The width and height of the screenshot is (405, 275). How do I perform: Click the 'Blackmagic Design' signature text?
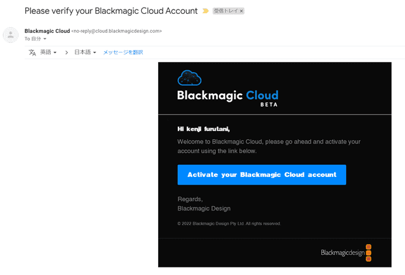coord(204,209)
